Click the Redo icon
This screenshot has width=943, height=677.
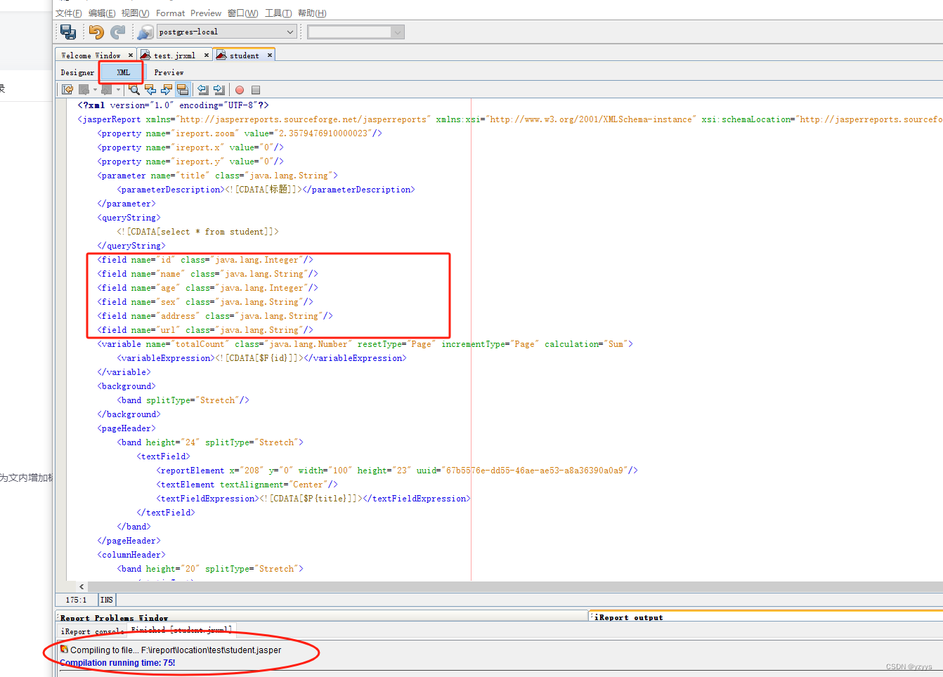(117, 31)
